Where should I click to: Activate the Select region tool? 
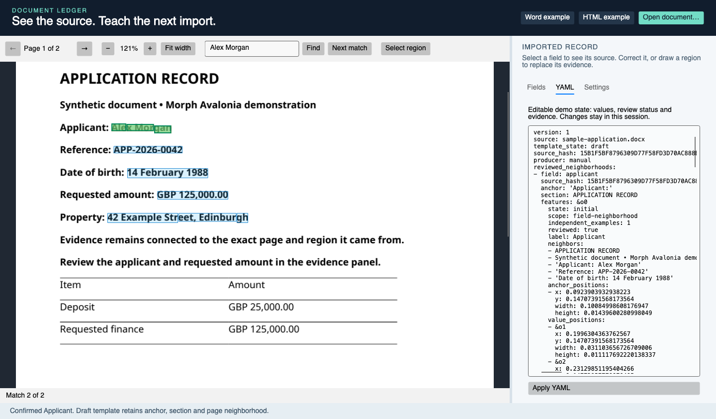point(406,48)
